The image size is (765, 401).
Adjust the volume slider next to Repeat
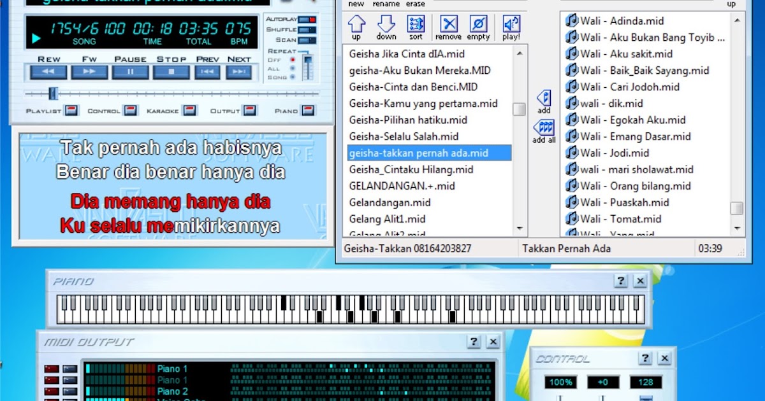(308, 60)
